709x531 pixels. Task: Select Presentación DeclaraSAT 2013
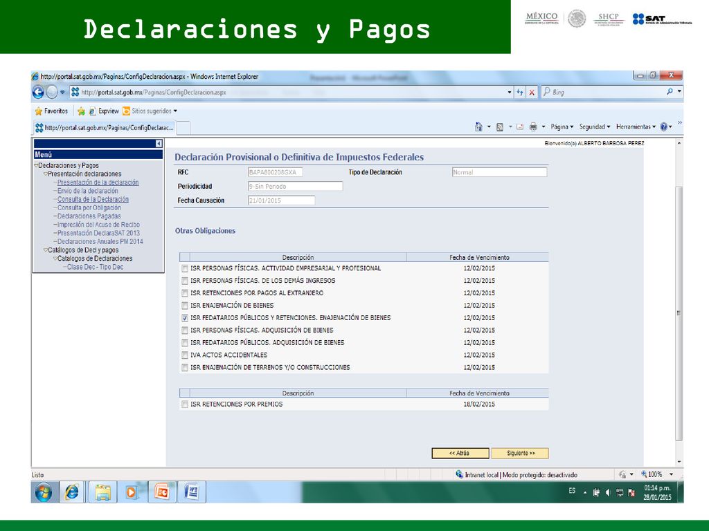point(98,234)
